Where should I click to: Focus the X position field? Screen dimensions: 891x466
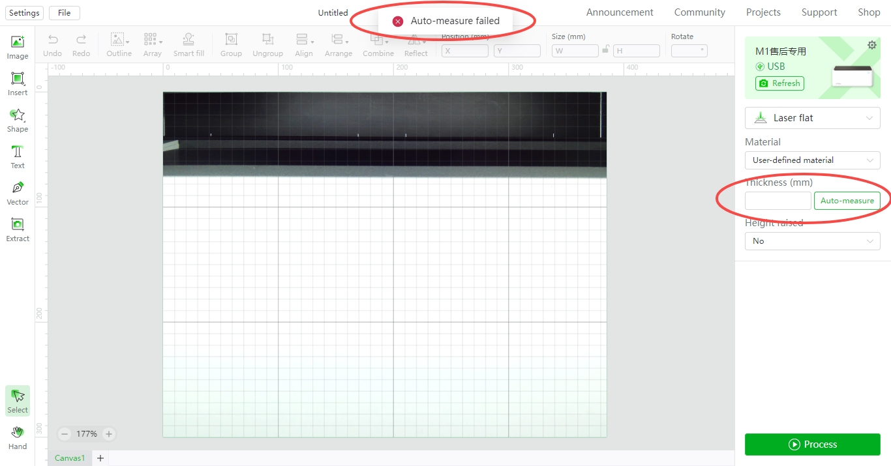[465, 51]
